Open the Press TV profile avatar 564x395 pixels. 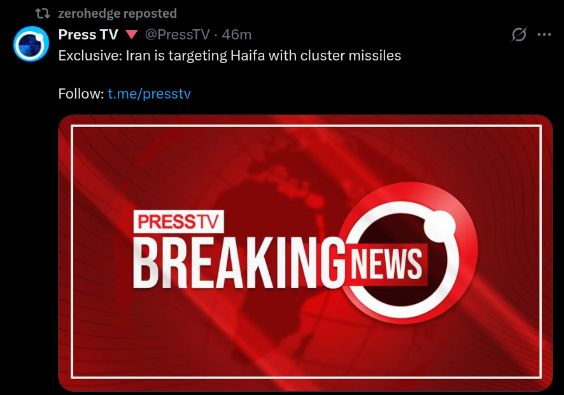31,44
